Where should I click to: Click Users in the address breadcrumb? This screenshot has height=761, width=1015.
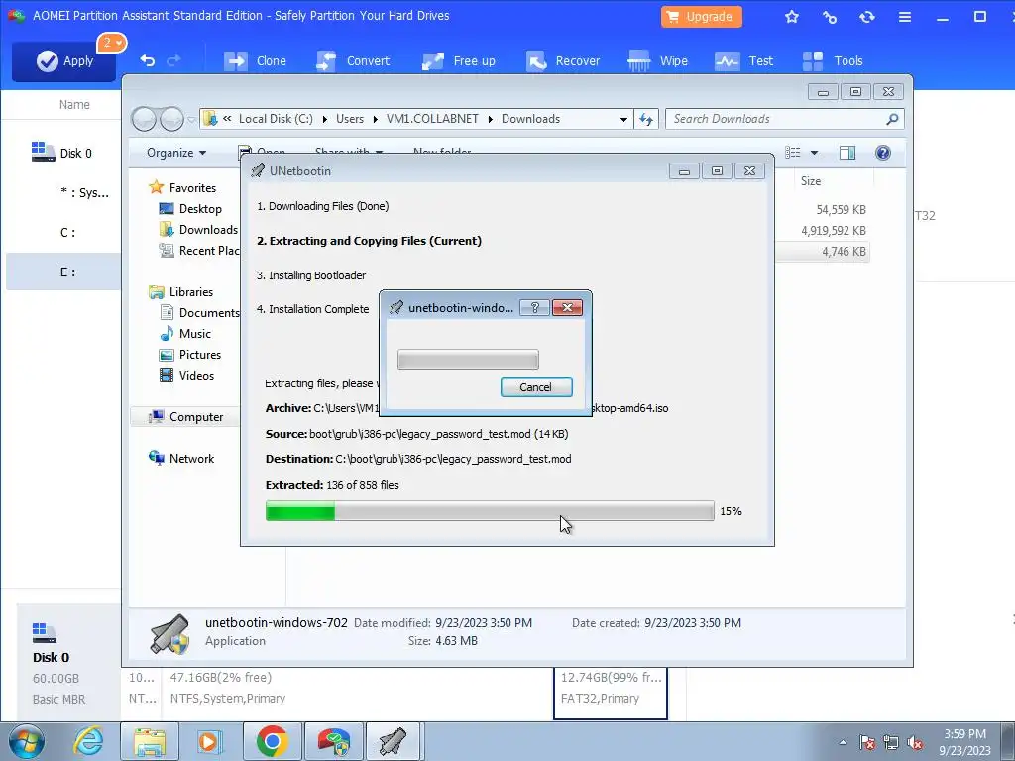[x=350, y=119]
